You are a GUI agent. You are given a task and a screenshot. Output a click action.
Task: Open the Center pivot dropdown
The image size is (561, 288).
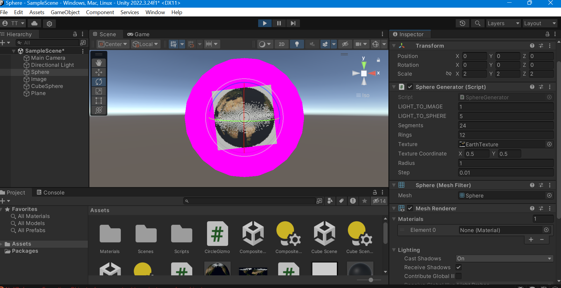[x=113, y=44]
